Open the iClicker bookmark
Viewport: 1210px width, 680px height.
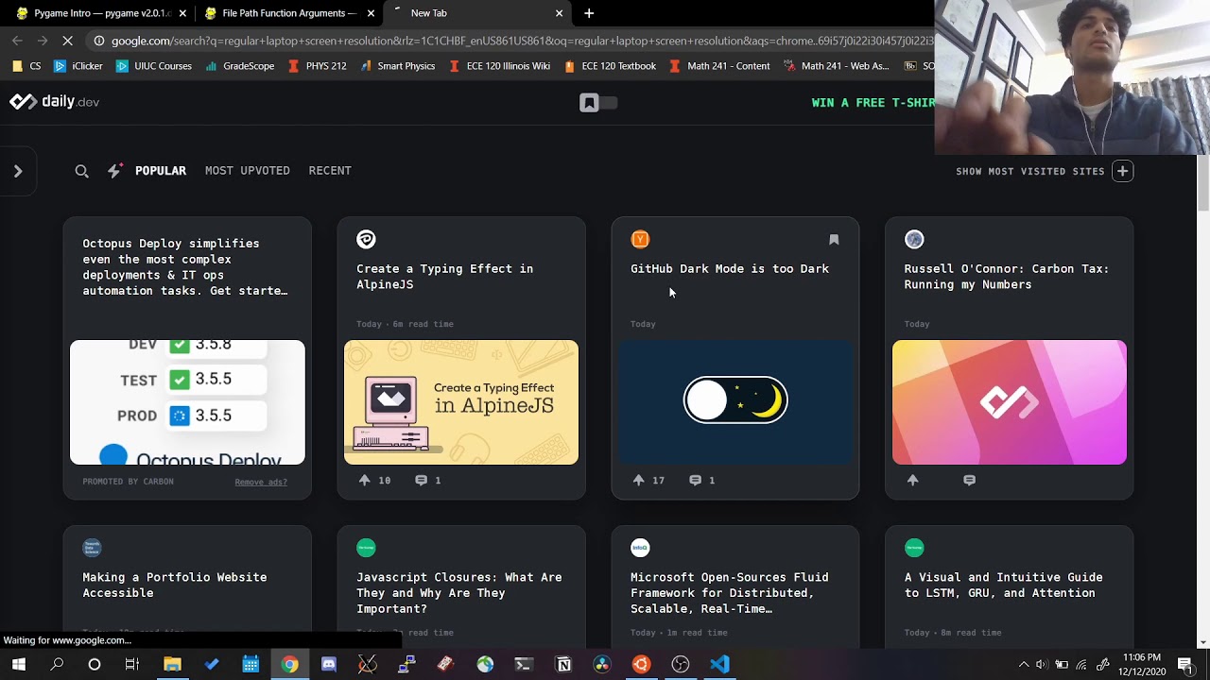[78, 66]
